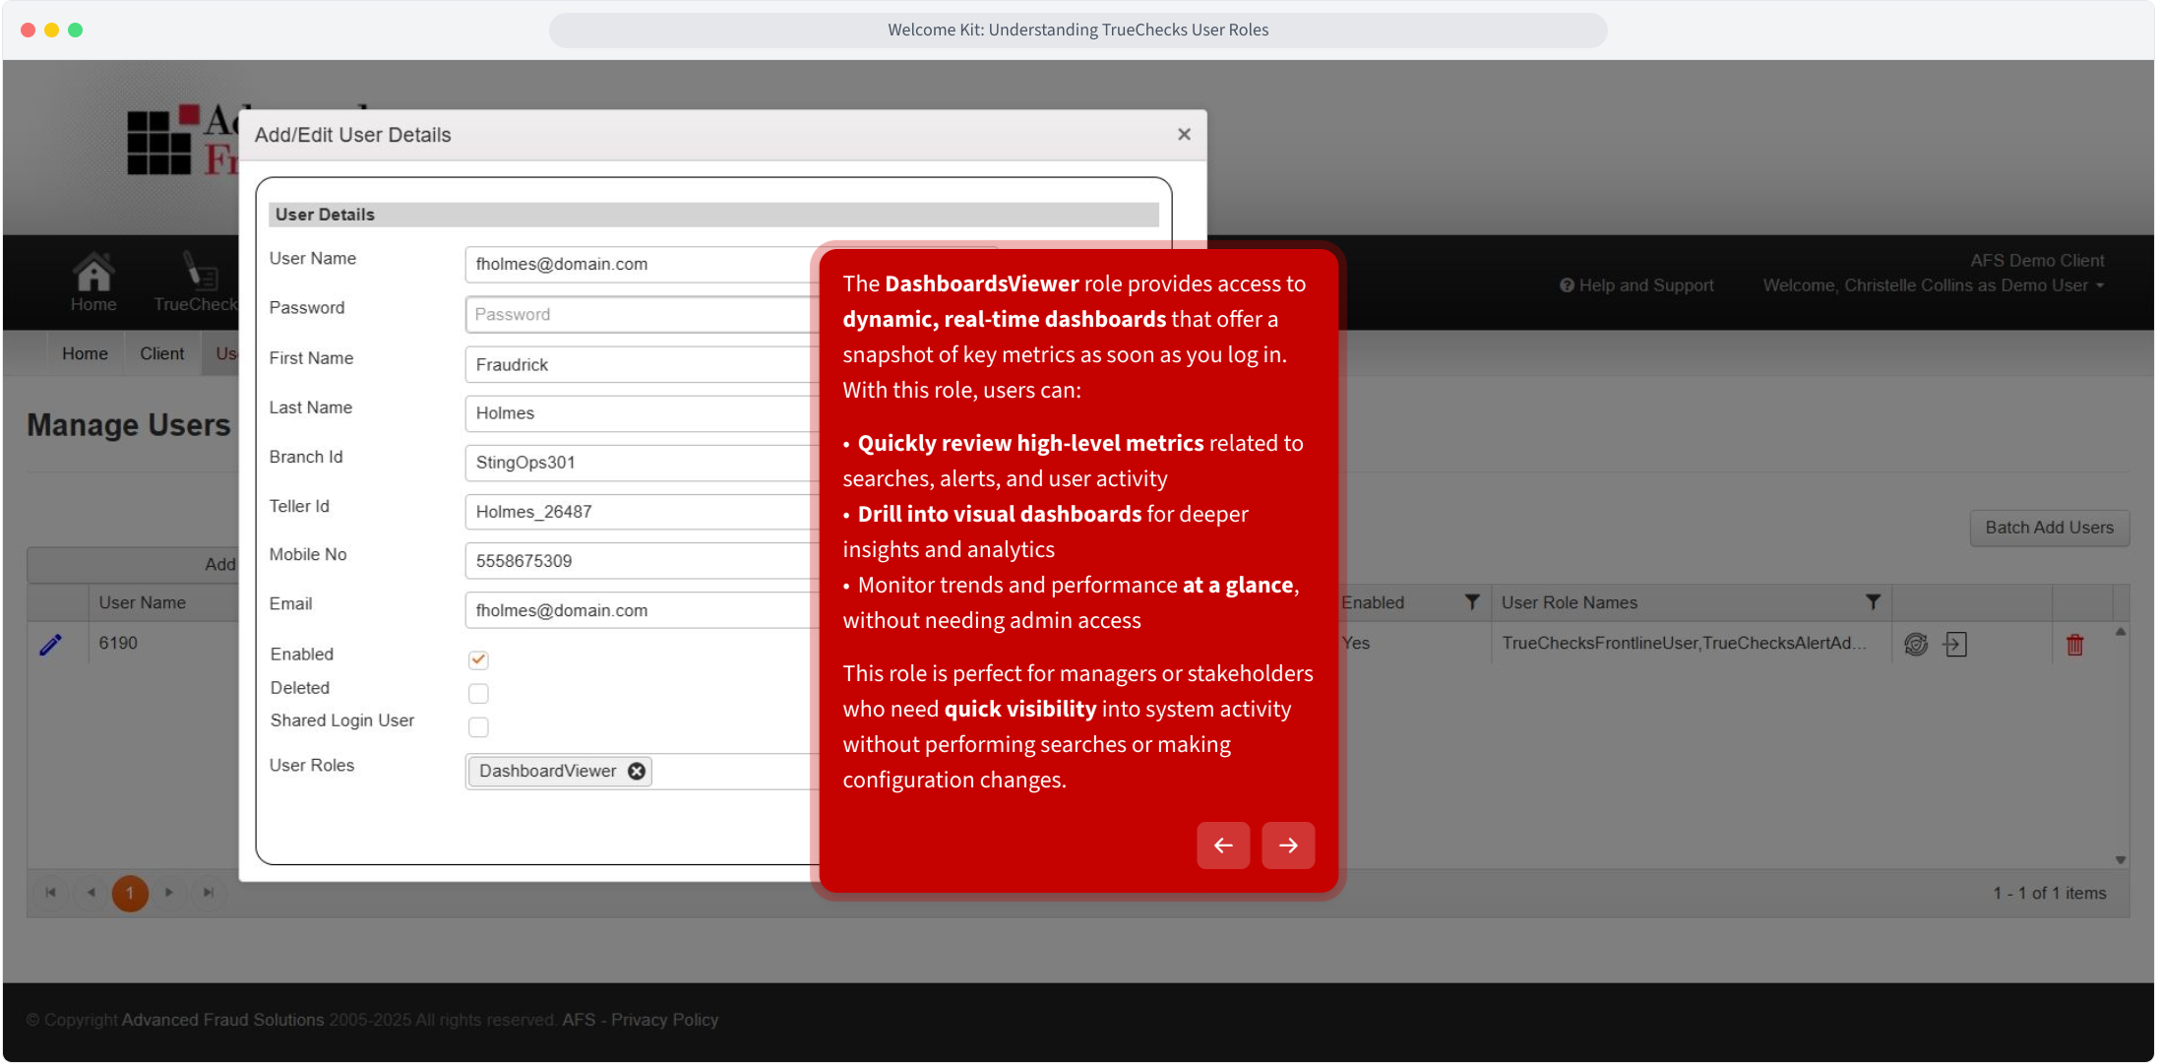Click the browser address bar title
The width and height of the screenshot is (2157, 1063).
(x=1078, y=30)
